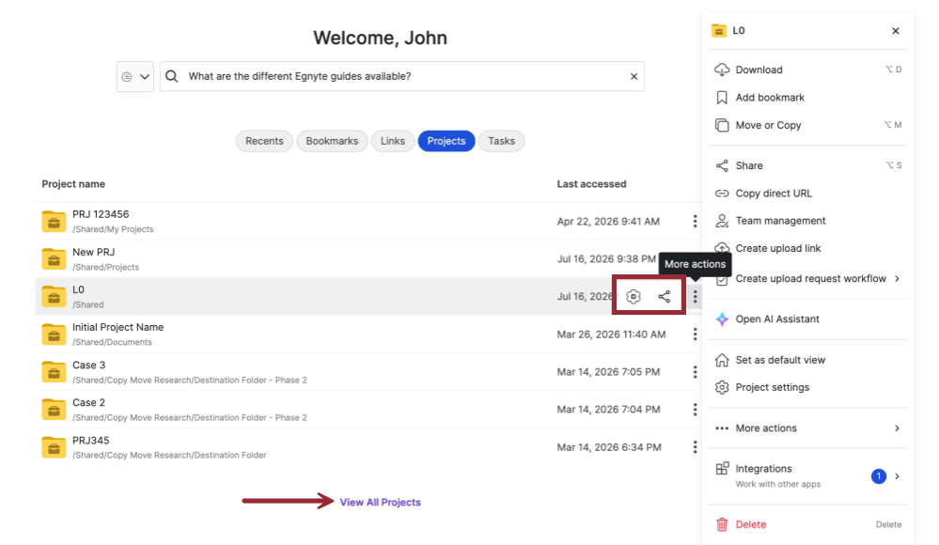The height and width of the screenshot is (545, 939).
Task: Expand Integrations submenu
Action: [897, 476]
